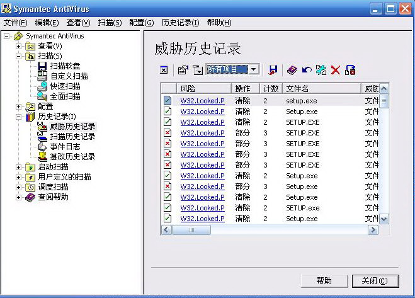Open the properties icon in the threat toolbar
The width and height of the screenshot is (415, 298).
pos(183,70)
